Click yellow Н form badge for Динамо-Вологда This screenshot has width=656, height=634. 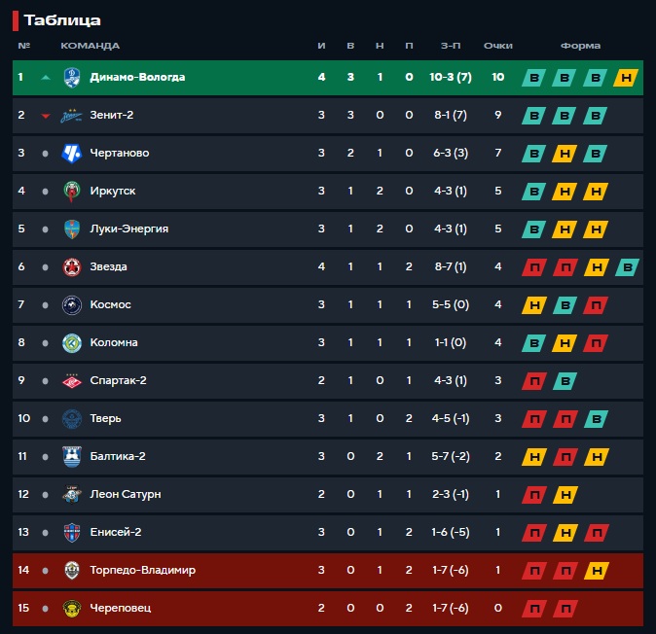click(626, 78)
